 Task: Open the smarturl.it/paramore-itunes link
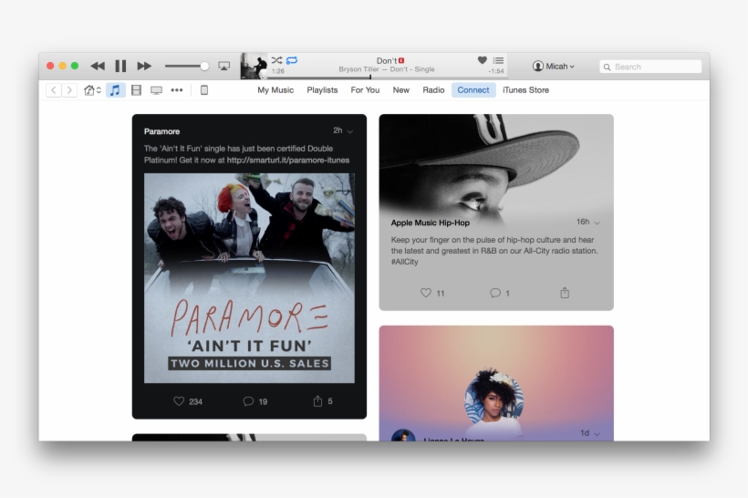[288, 161]
